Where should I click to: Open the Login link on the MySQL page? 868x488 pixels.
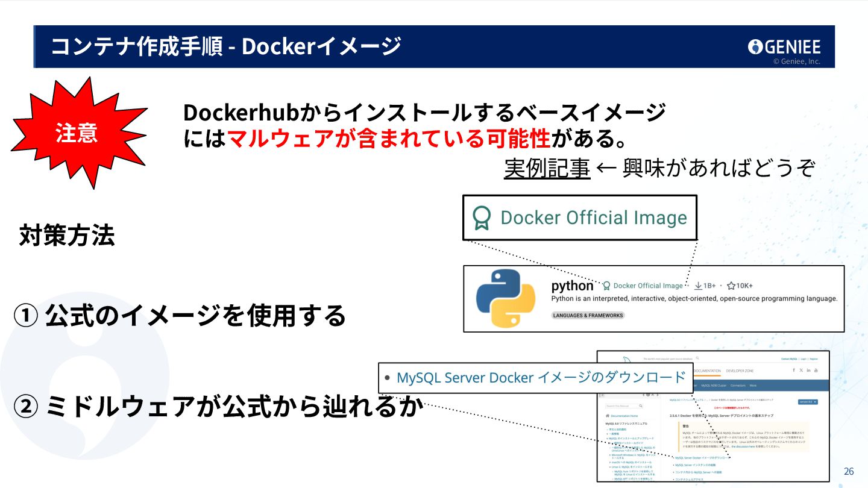[x=804, y=359]
